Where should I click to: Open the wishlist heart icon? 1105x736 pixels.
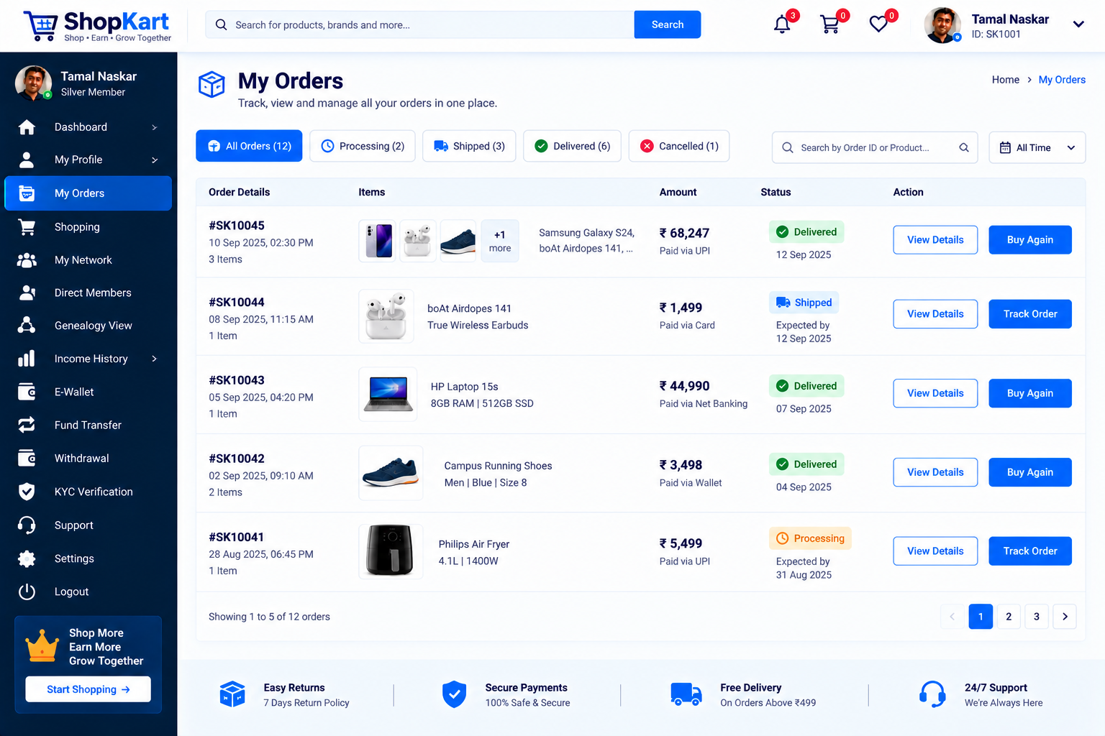click(878, 24)
